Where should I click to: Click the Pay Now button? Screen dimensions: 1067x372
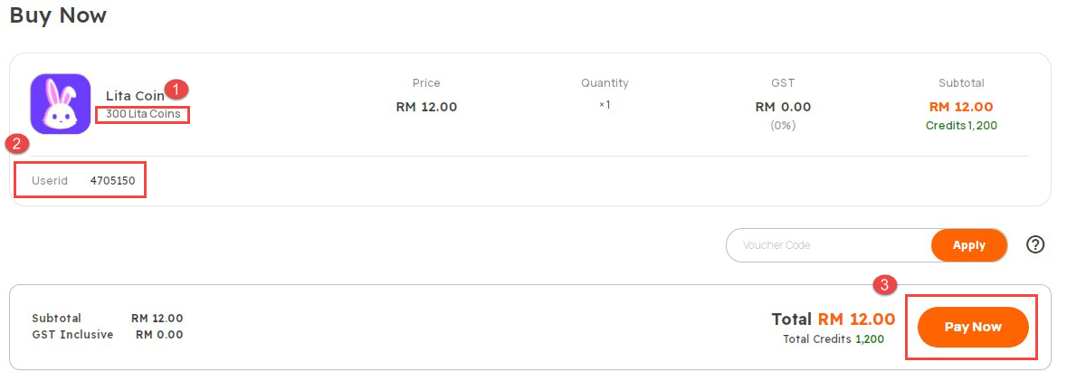(972, 327)
